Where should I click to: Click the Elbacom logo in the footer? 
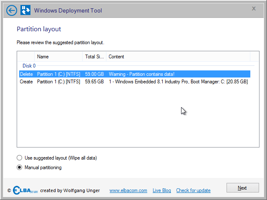pyautogui.click(x=25, y=190)
